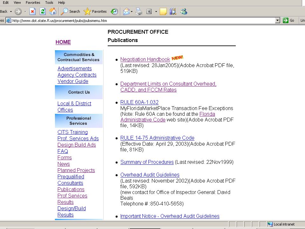The height and width of the screenshot is (229, 305).
Task: Click the Contact Us sidebar header
Action: 79,92
